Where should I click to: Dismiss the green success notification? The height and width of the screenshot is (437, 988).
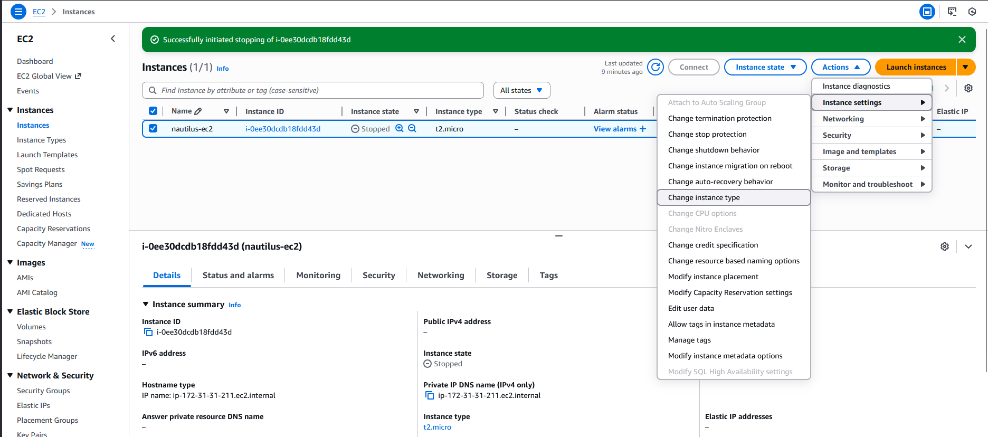click(962, 40)
